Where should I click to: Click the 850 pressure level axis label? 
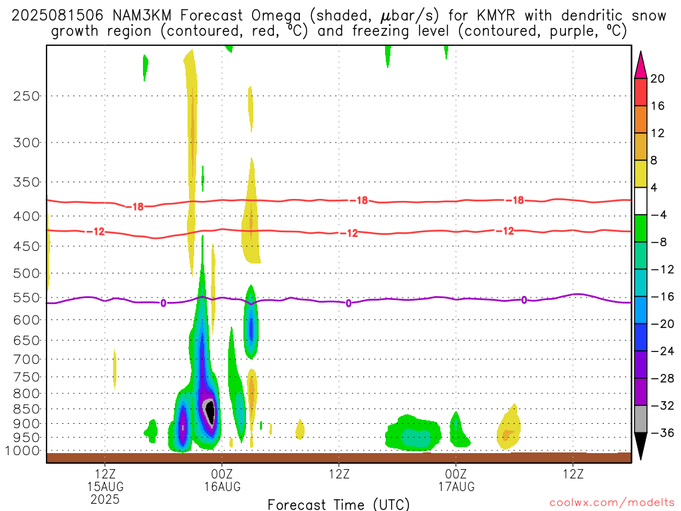click(27, 409)
